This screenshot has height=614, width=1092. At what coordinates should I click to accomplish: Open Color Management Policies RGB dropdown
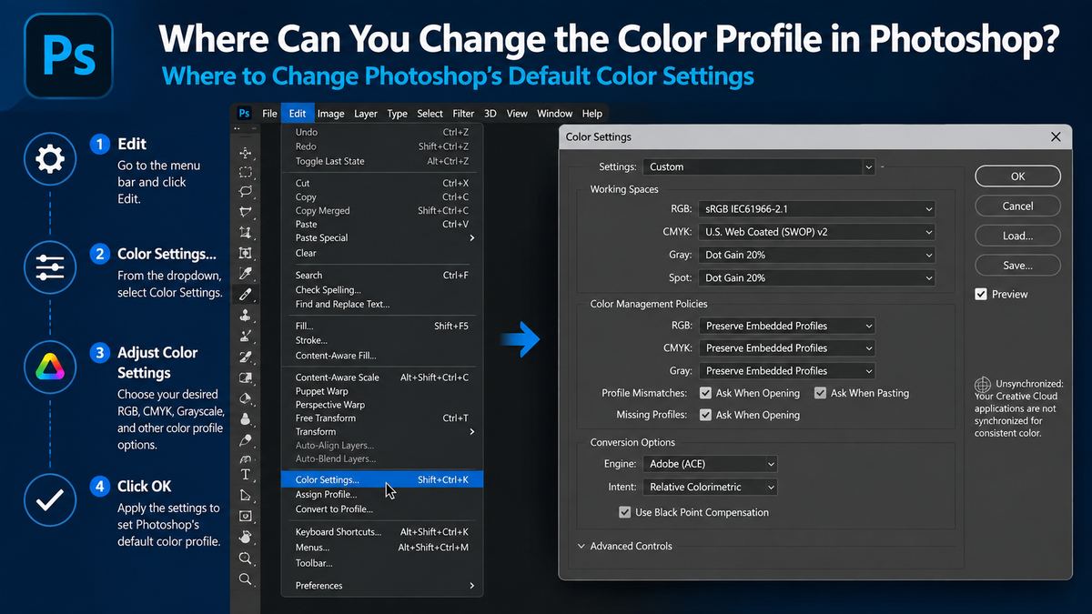point(787,326)
